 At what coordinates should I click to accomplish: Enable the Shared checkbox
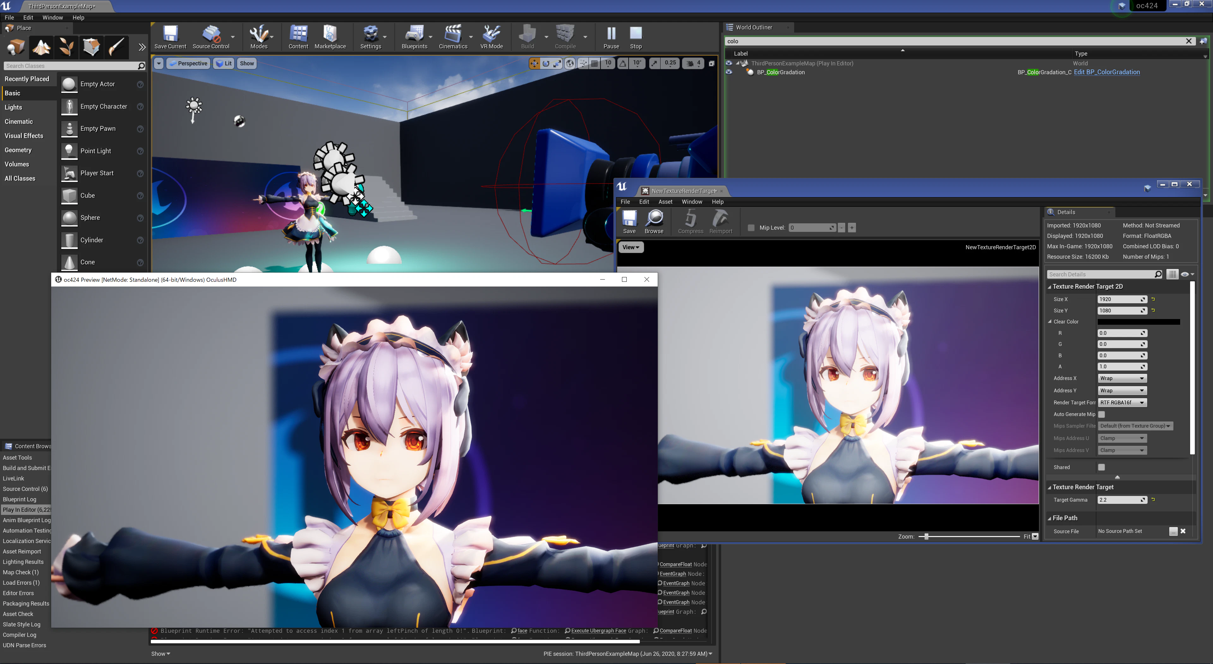click(x=1101, y=467)
